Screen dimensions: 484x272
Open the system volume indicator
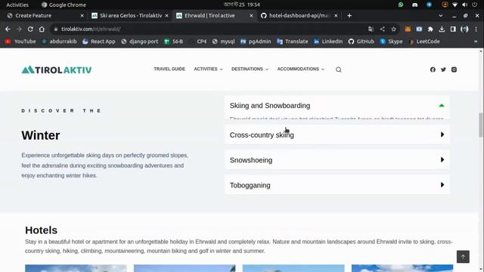pyautogui.click(x=464, y=5)
